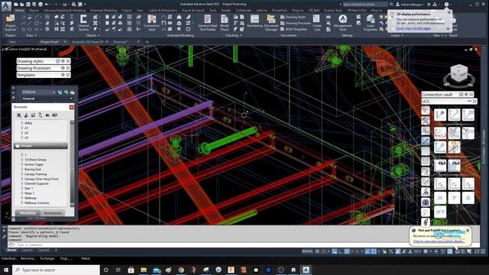Click Drawing Styles button in ribbon
489x275 pixels.
tap(293, 17)
